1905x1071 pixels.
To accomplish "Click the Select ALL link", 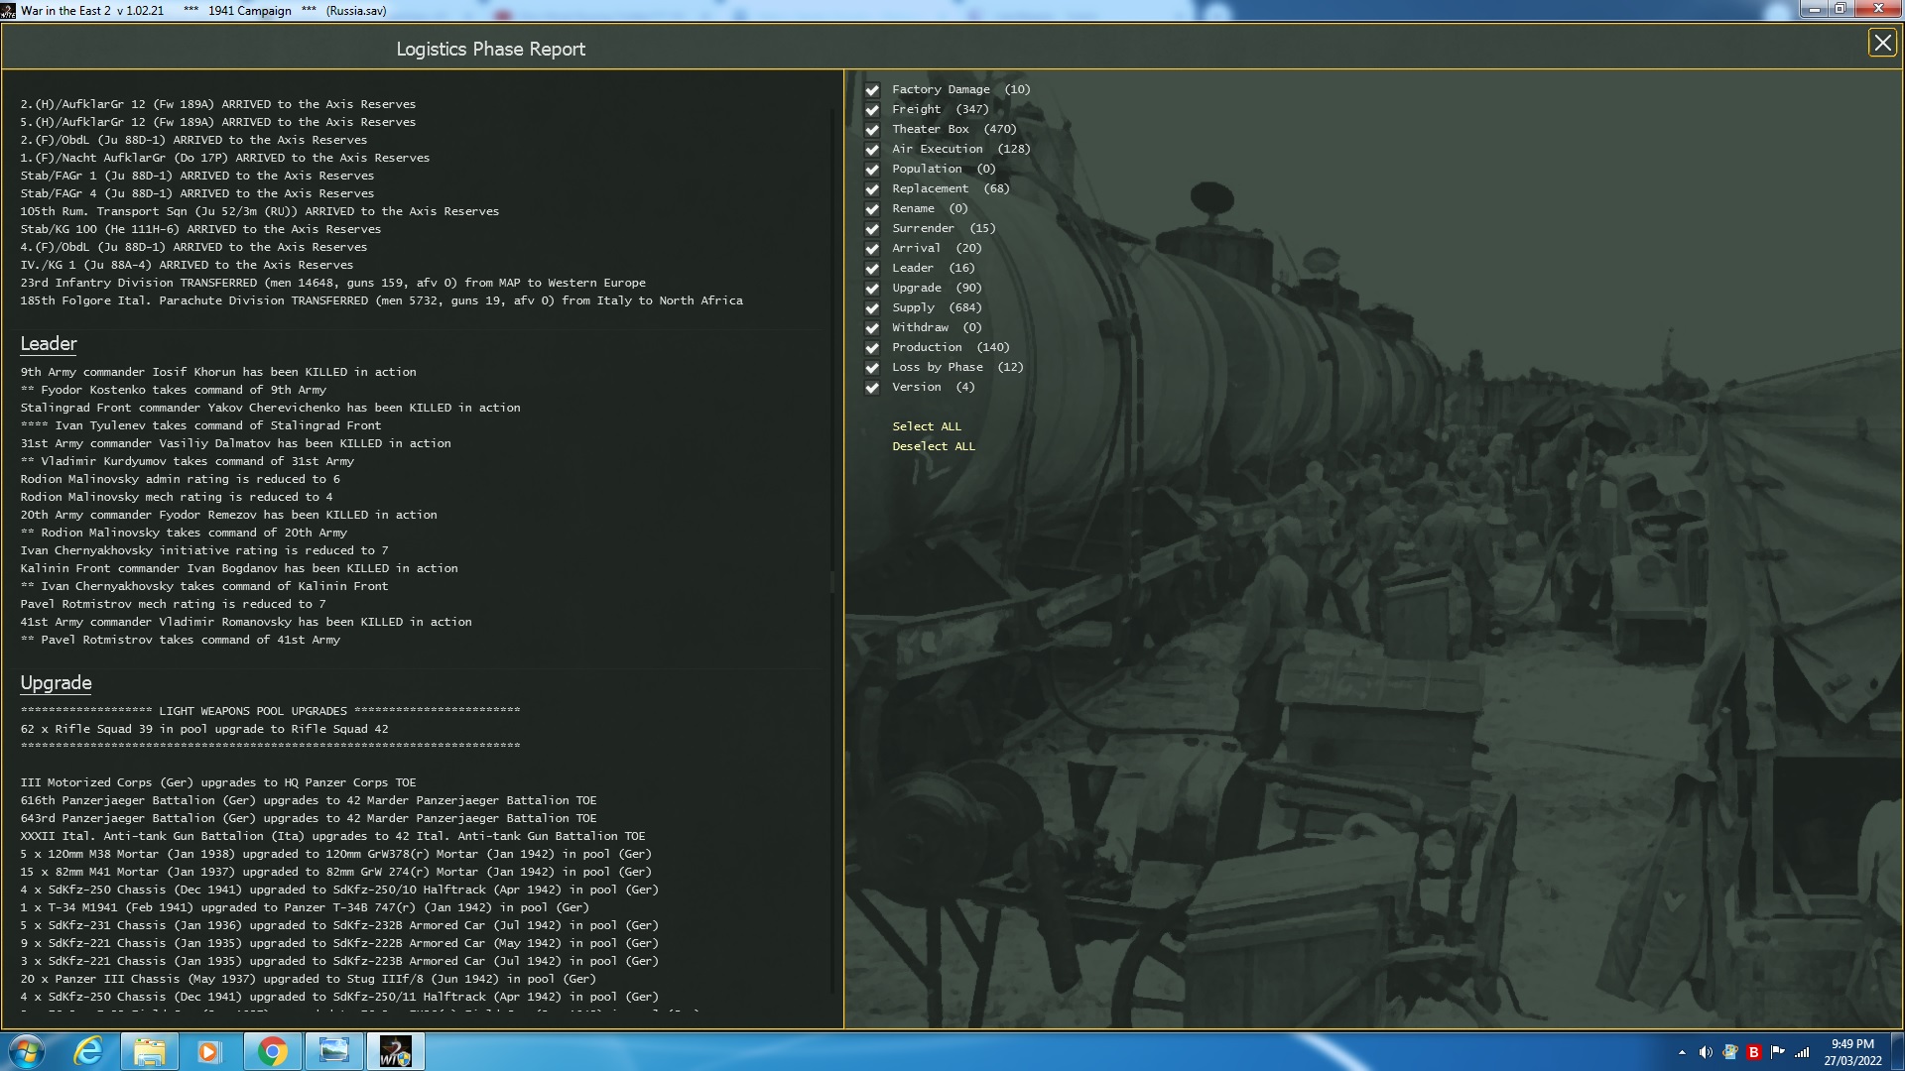I will click(x=927, y=426).
